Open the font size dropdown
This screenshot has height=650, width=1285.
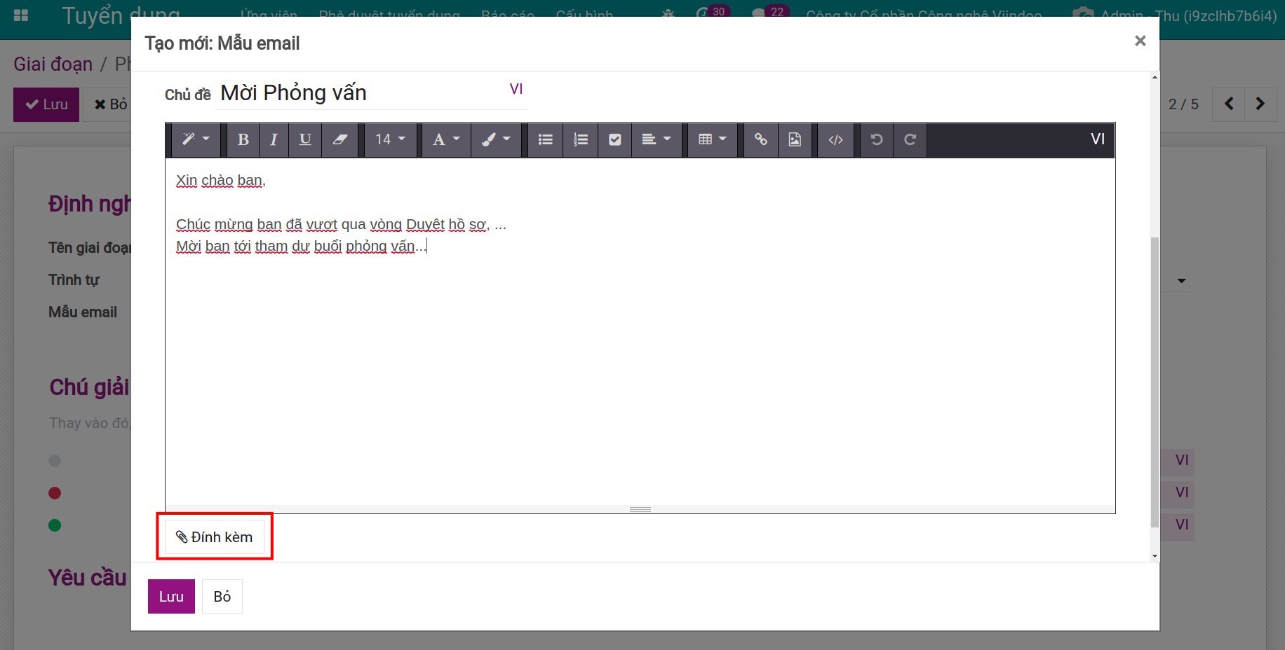[x=390, y=139]
